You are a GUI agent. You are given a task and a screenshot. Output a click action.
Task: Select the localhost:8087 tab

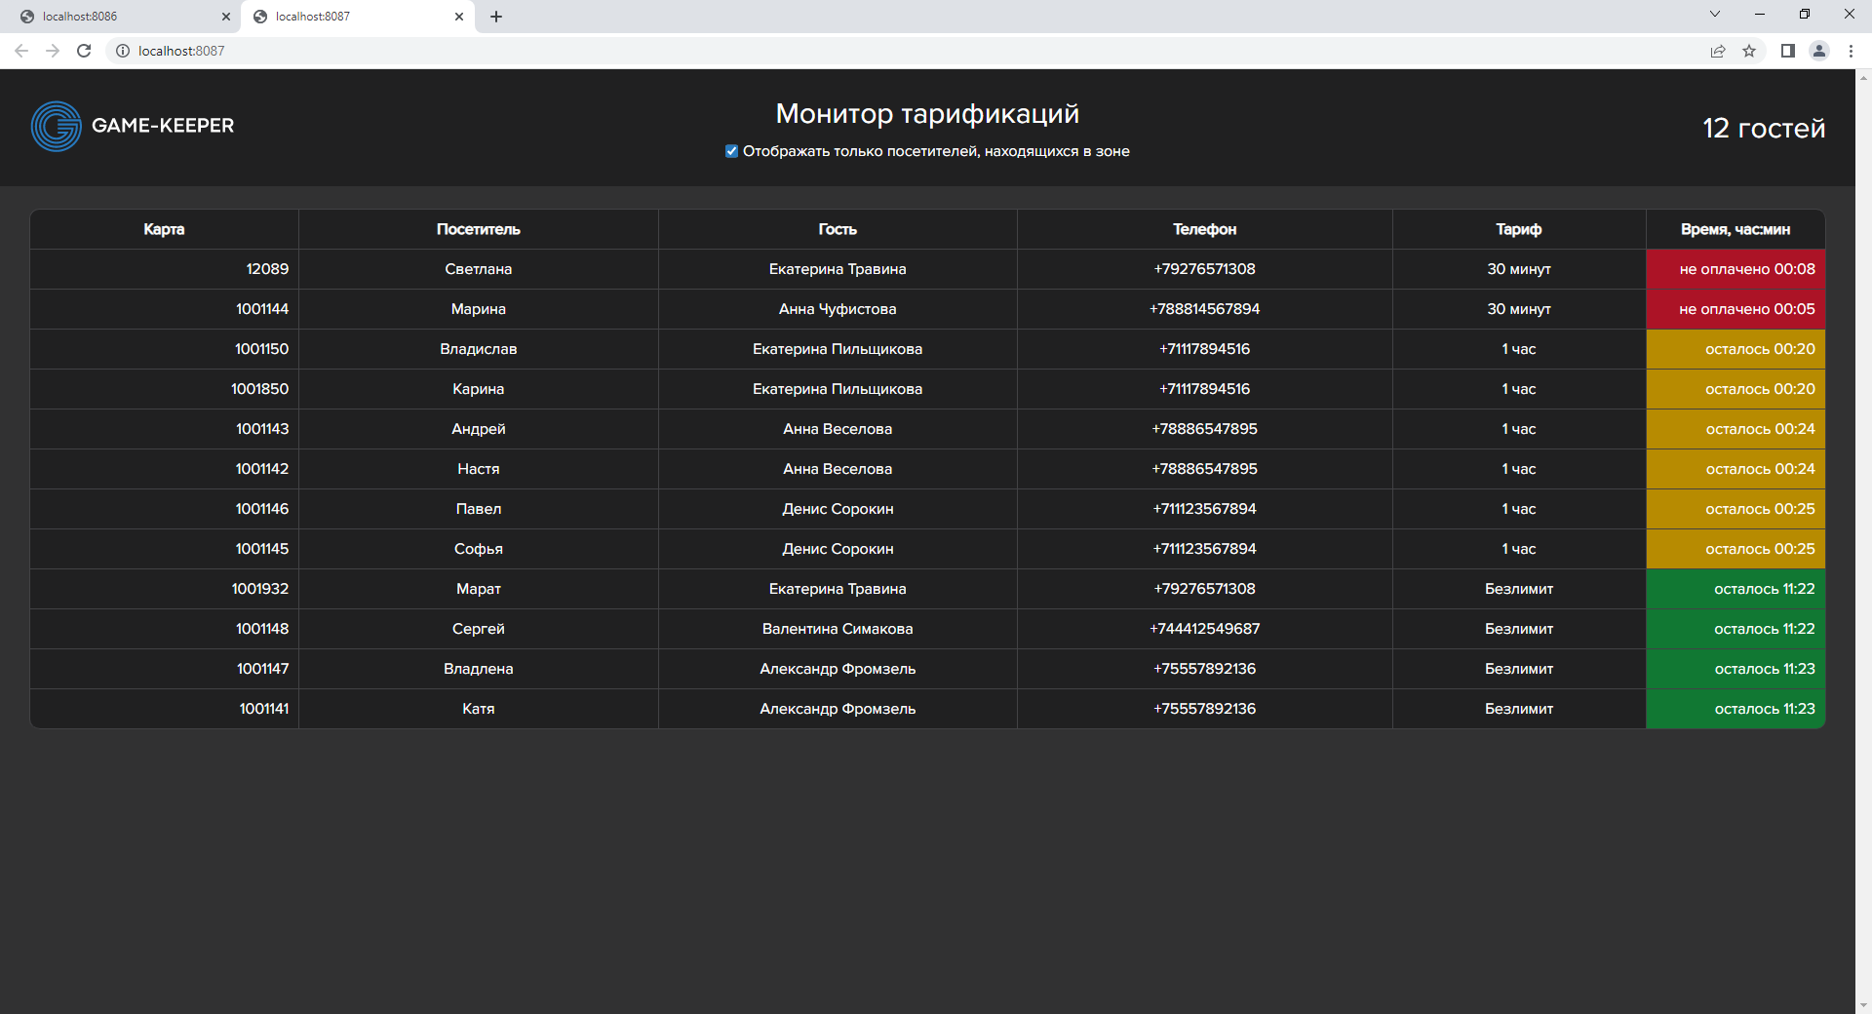(358, 17)
